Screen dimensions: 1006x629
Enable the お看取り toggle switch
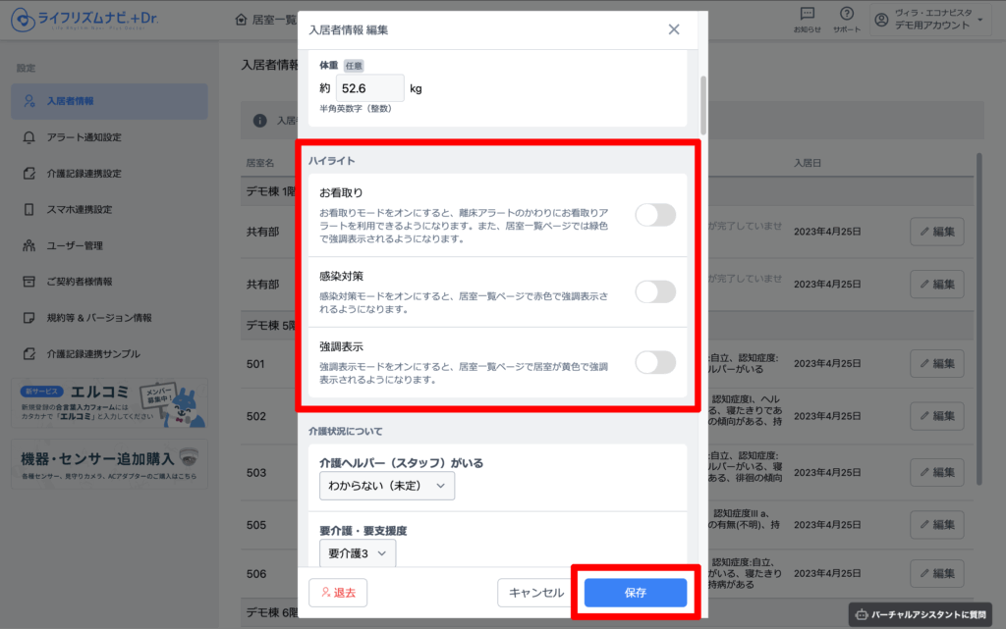(x=655, y=215)
